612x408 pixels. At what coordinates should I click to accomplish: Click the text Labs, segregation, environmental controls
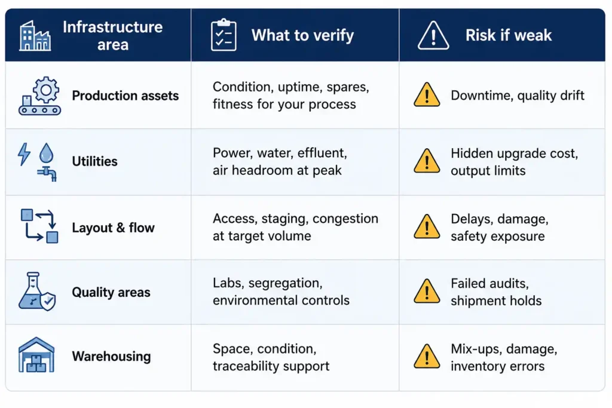[281, 292]
